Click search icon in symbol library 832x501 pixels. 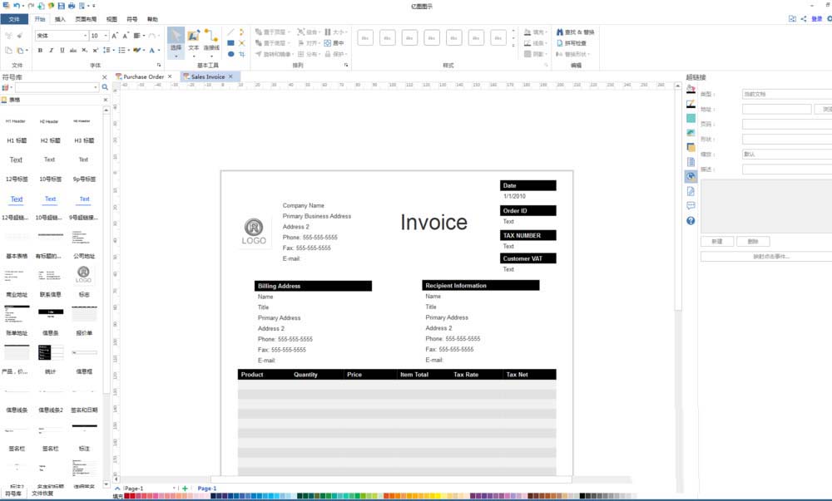[x=105, y=87]
